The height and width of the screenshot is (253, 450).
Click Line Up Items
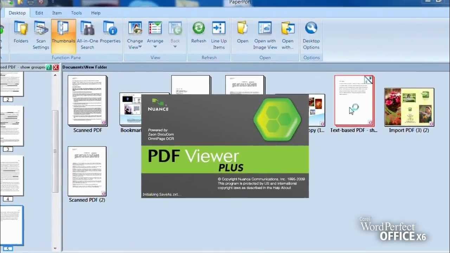(x=219, y=35)
